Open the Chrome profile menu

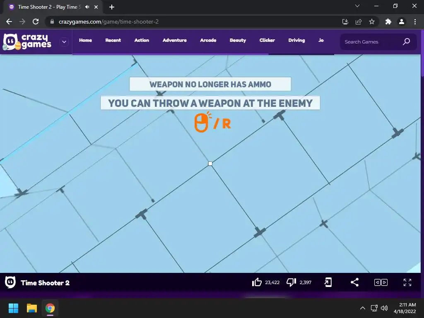tap(402, 22)
